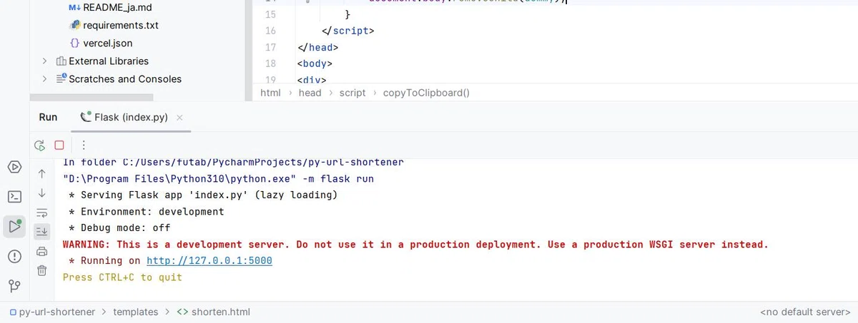Click the <no default server> status widget

click(x=804, y=312)
